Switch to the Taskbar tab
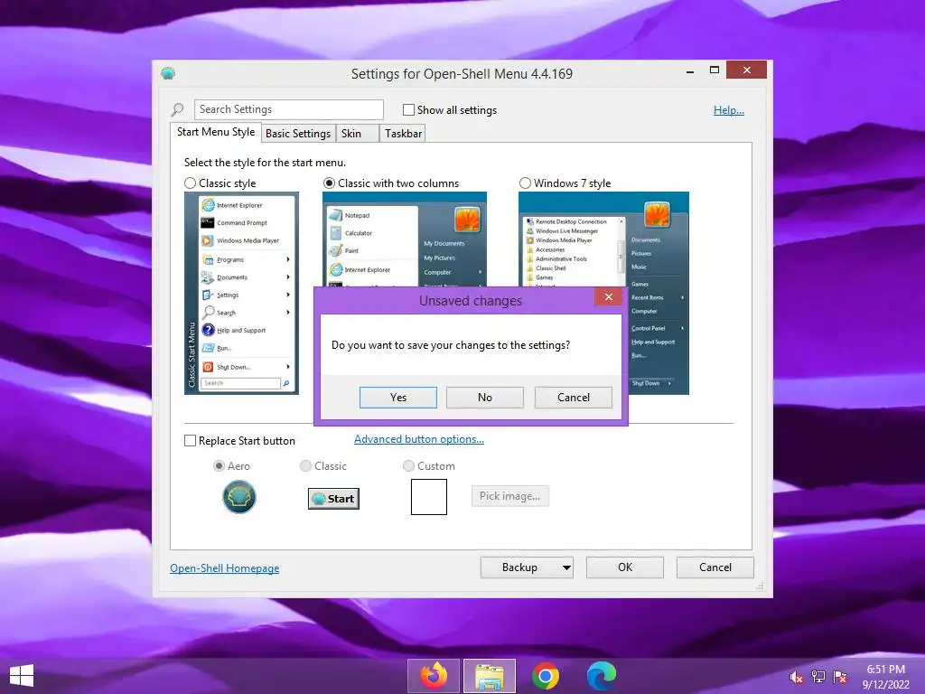The image size is (925, 694). 403,134
